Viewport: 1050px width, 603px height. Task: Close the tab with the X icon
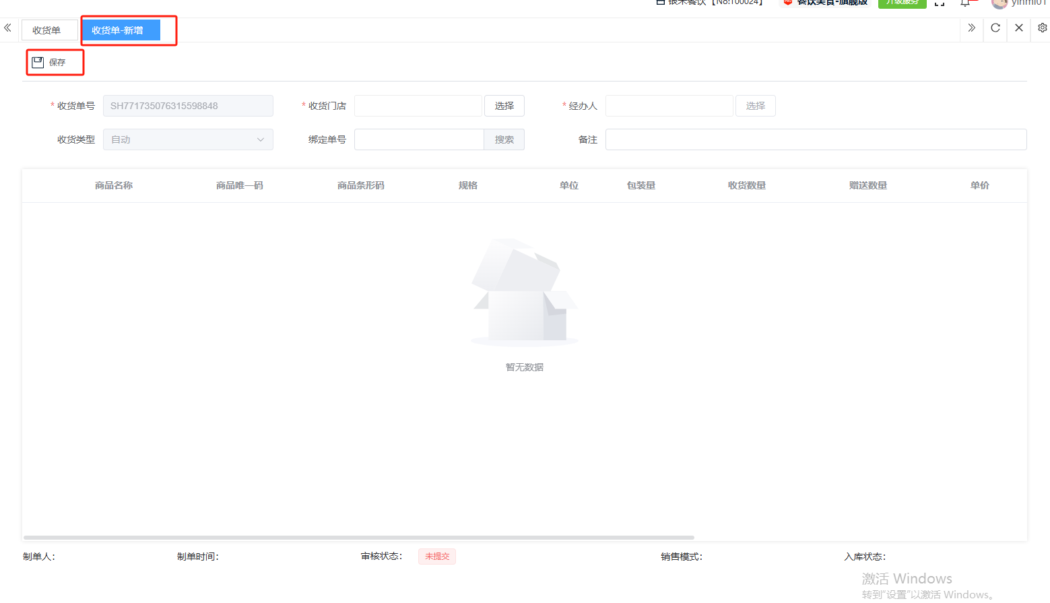tap(1018, 28)
